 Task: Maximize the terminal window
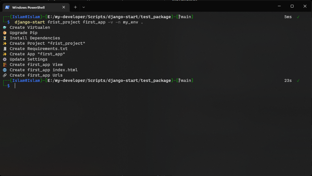coord(292,6)
